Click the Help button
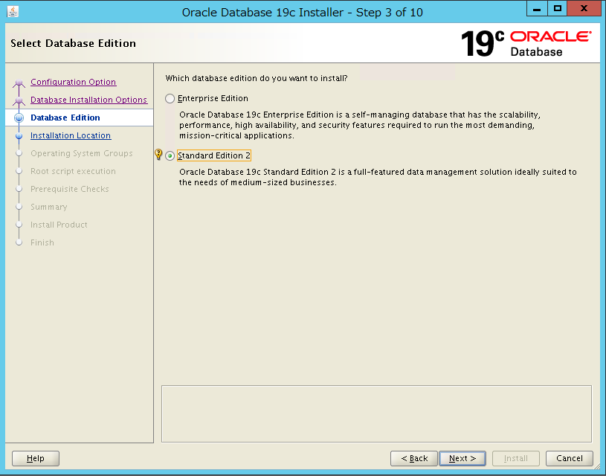606x476 pixels. click(35, 458)
